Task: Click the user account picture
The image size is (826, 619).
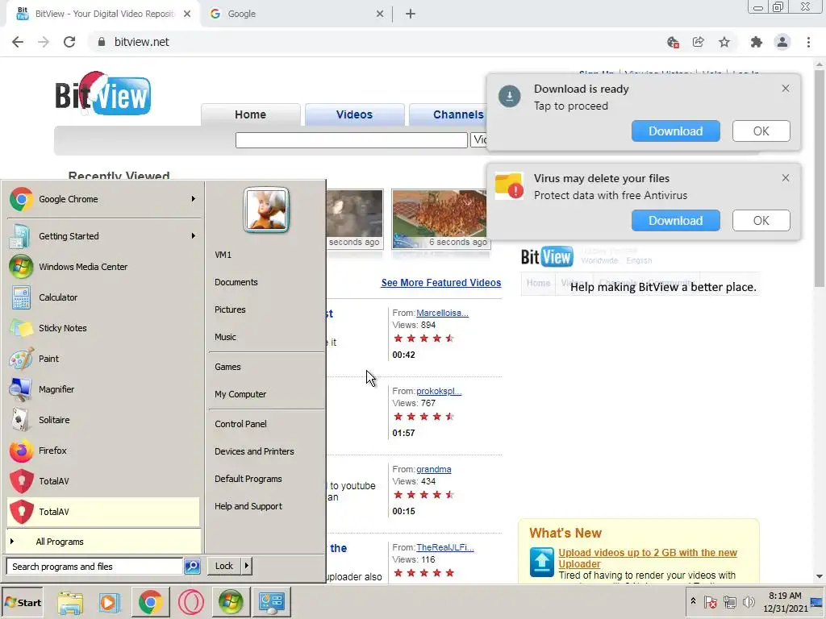Action: click(x=266, y=210)
